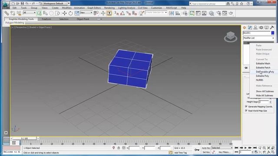Open Create Selection Set dropdown
The image size is (278, 156).
click(156, 13)
